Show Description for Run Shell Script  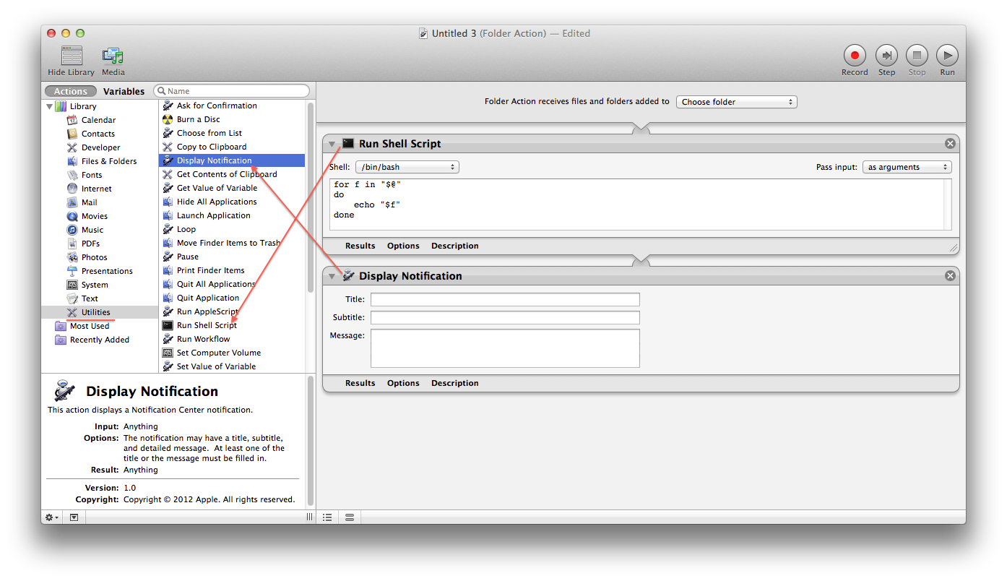pyautogui.click(x=455, y=246)
